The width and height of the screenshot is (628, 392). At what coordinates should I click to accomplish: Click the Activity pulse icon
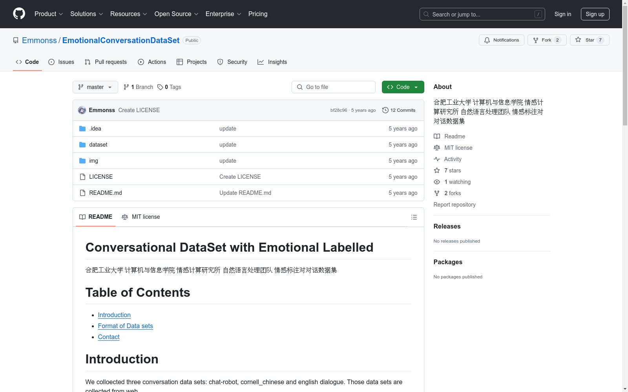[437, 159]
